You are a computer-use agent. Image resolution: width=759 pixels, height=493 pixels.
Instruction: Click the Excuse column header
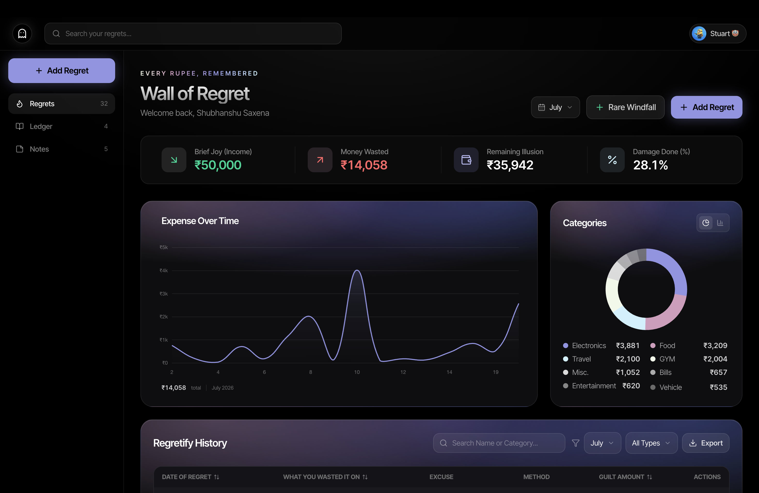pos(441,477)
